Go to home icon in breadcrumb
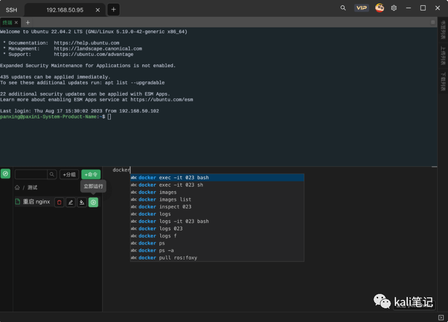448x322 pixels. pos(17,187)
